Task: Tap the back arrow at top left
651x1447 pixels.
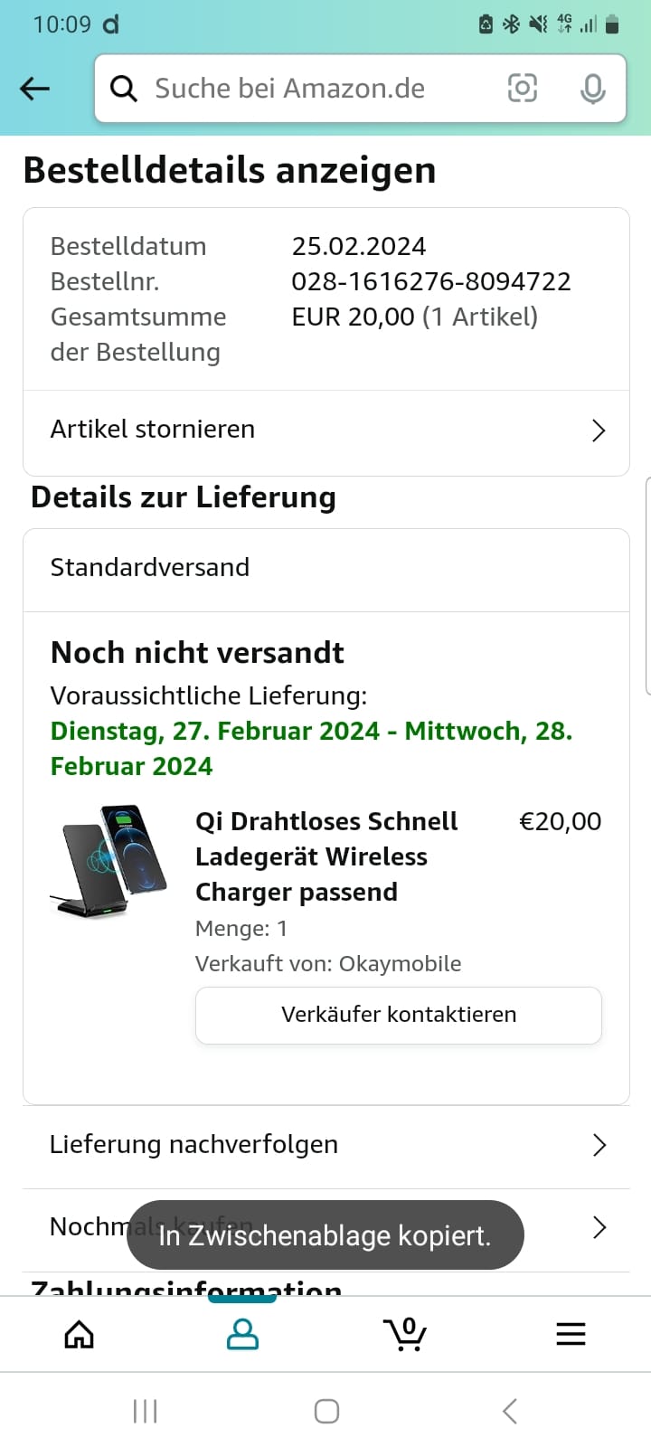Action: pos(34,89)
